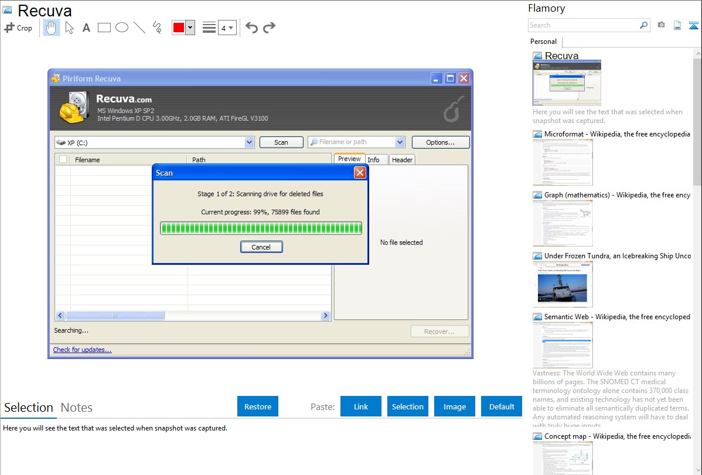
Task: Select the arrow pointer tool
Action: point(69,28)
